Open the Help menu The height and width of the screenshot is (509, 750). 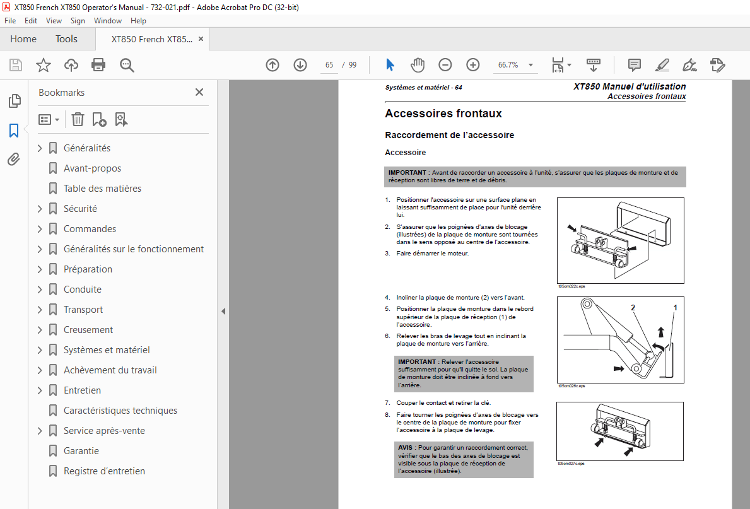(138, 21)
